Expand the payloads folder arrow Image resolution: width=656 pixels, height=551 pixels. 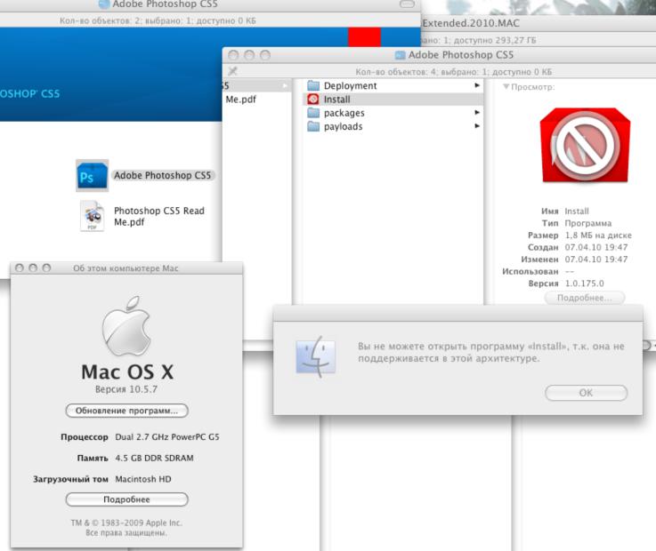[477, 125]
